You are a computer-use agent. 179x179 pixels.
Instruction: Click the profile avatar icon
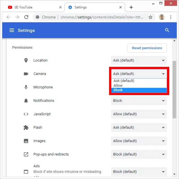pyautogui.click(x=162, y=17)
